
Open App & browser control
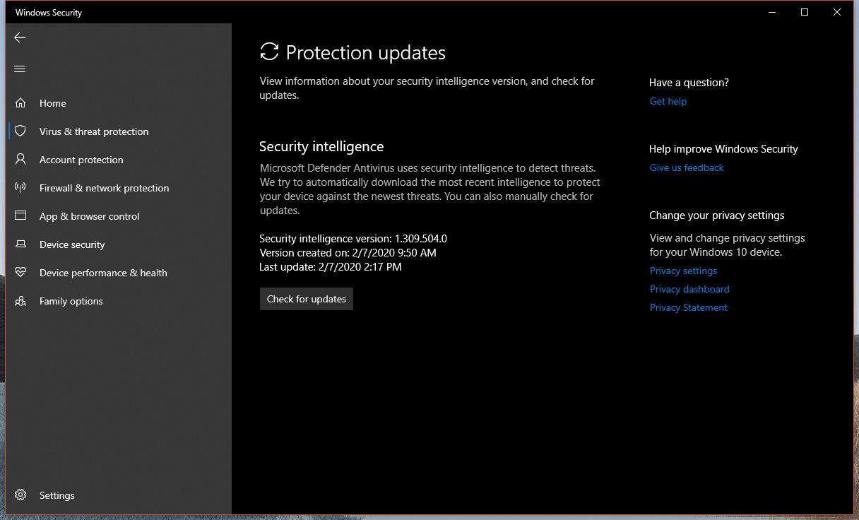point(119,216)
